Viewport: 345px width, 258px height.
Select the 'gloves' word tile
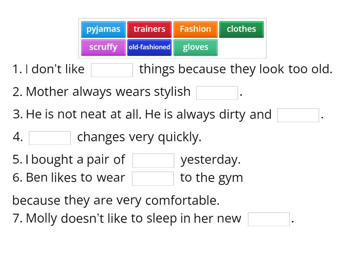195,47
